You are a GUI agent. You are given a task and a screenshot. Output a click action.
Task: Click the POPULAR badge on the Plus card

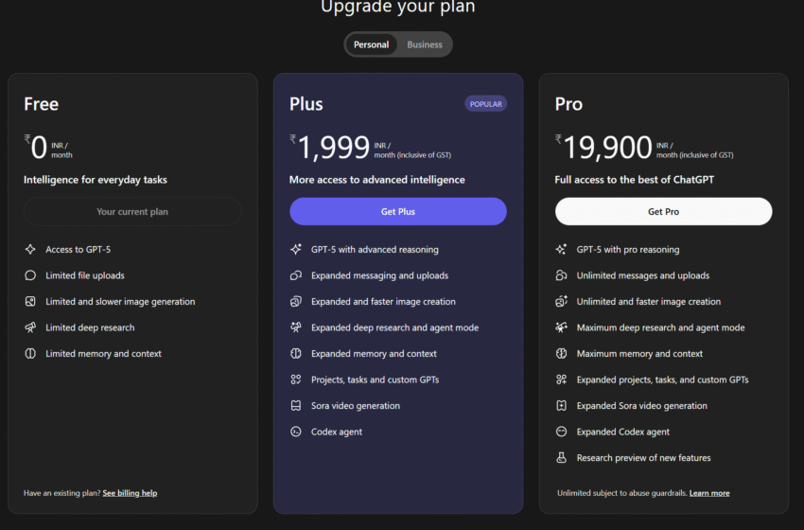(x=485, y=104)
